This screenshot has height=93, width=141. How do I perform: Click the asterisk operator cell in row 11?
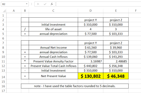(25, 61)
